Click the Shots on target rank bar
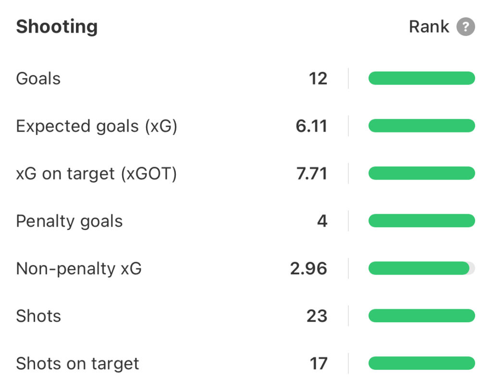Image resolution: width=492 pixels, height=388 pixels. 421,364
